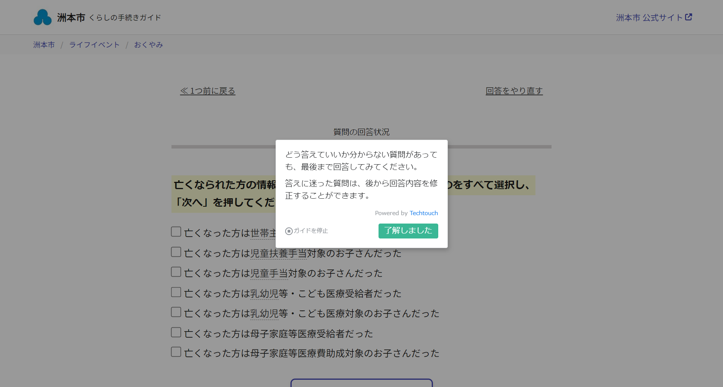Open ライフイベント breadcrumb page
Screen dimensions: 723x387
[x=94, y=44]
